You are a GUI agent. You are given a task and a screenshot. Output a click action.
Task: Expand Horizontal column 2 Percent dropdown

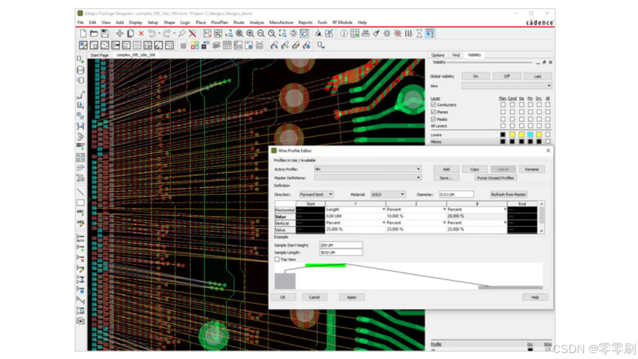pyautogui.click(x=444, y=210)
